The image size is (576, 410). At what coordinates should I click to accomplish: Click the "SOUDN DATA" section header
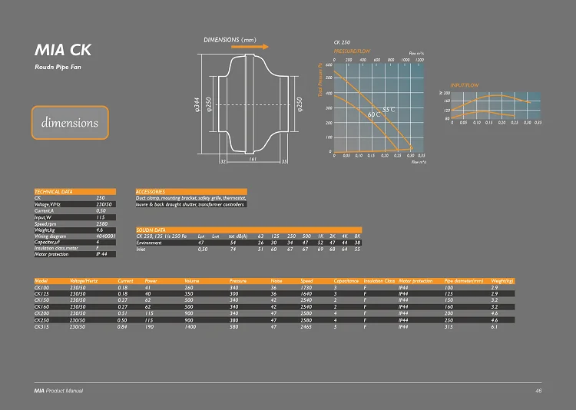click(249, 230)
